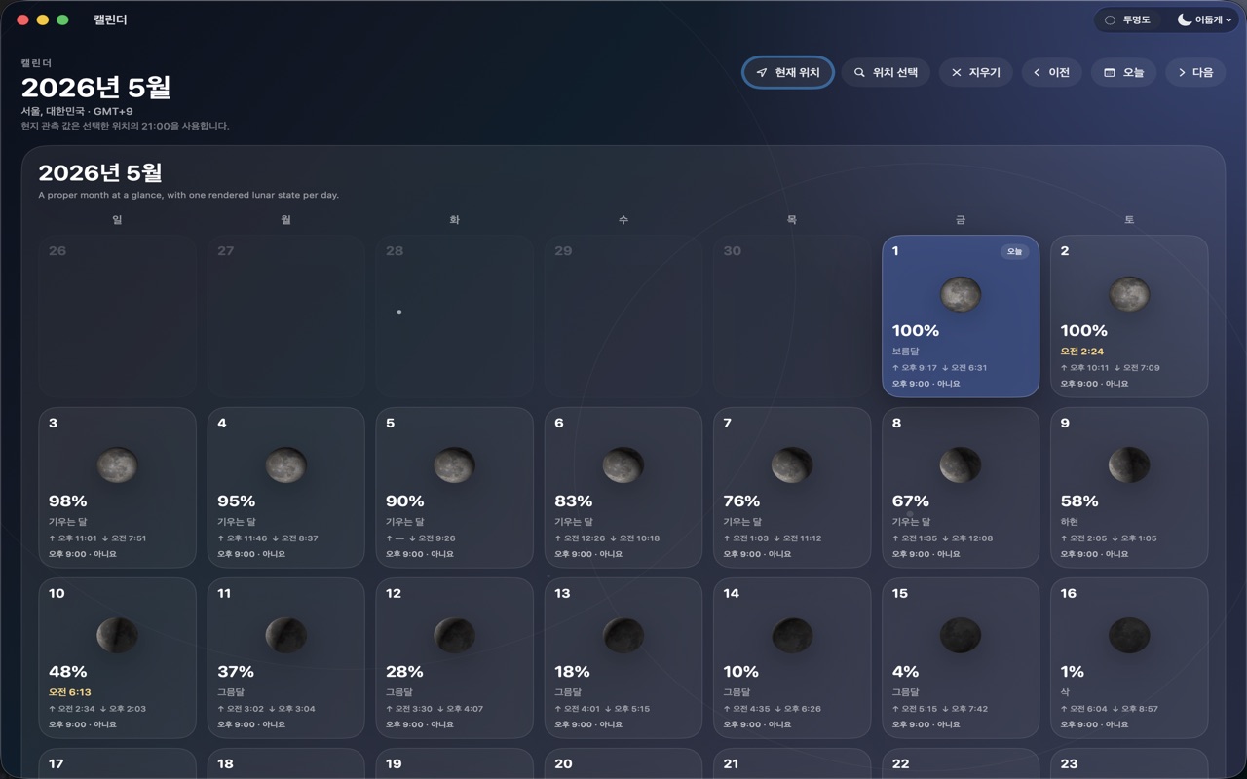The height and width of the screenshot is (779, 1247).
Task: Click the X icon in 지우기
Action: pyautogui.click(x=956, y=73)
